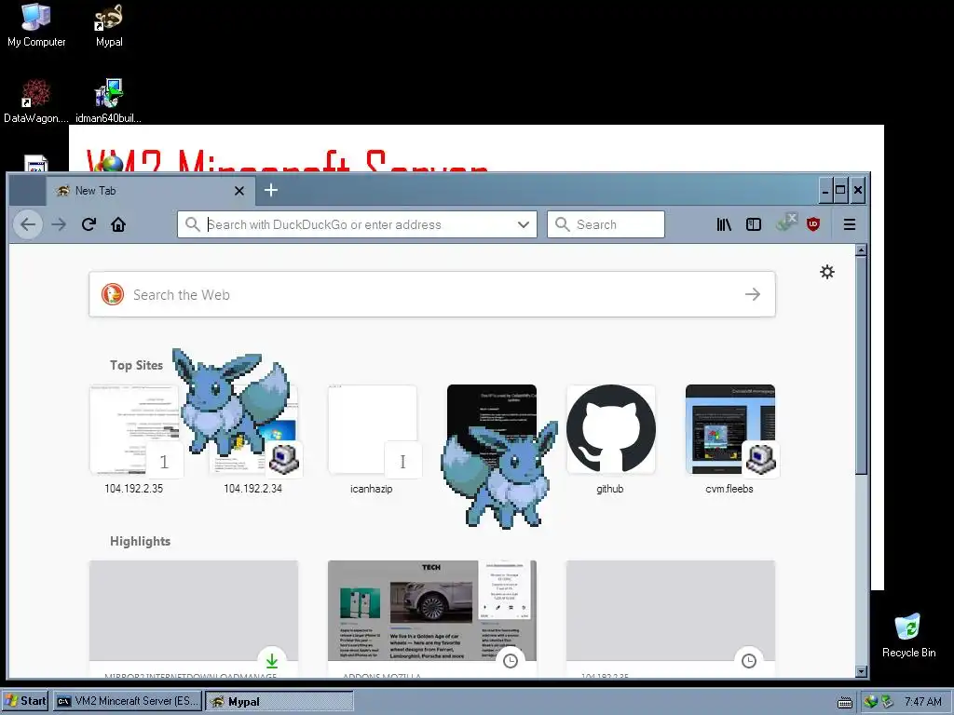
Task: Open the cvm.fleebs top site tile
Action: [730, 429]
